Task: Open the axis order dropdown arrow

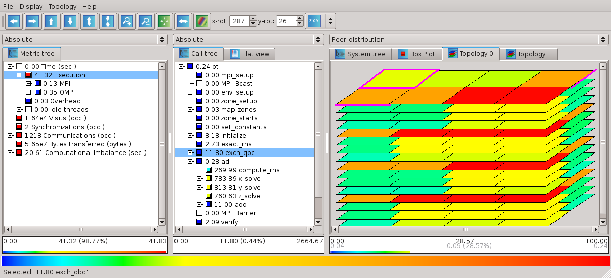Action: pyautogui.click(x=331, y=21)
